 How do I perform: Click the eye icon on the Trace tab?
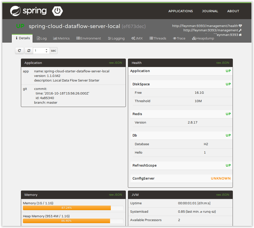coord(174,38)
